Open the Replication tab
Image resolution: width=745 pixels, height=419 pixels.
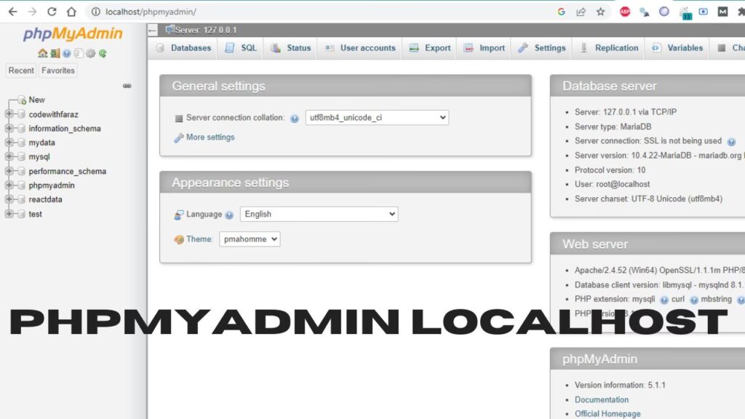point(609,48)
